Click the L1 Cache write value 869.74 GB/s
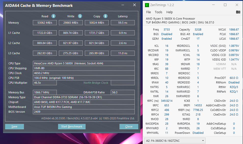The height and width of the screenshot is (144, 243). pos(71,33)
